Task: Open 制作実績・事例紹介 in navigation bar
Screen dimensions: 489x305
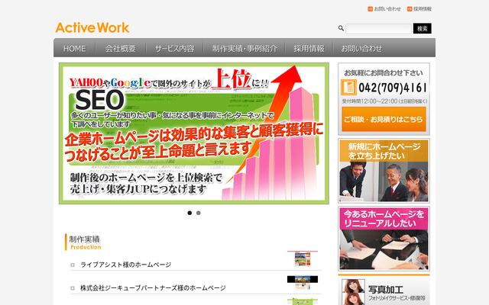Action: coord(244,49)
